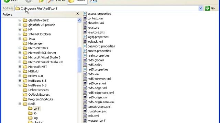Expand the Microsoft SDKs folder node
This screenshot has height=123, width=220.
20,48
